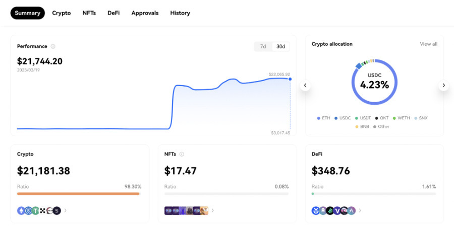Click the purple V protocol icon in DeFi card
Image resolution: width=454 pixels, height=237 pixels.
tap(337, 211)
